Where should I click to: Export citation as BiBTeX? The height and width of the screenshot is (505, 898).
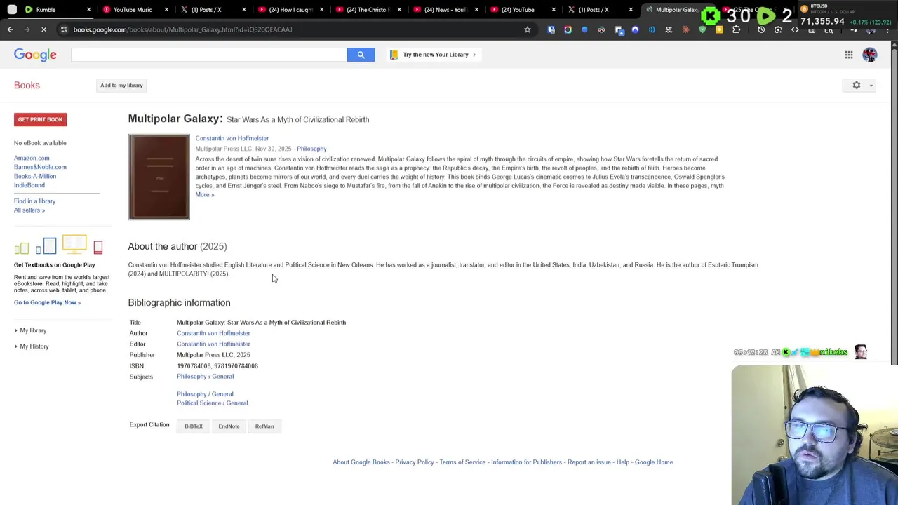194,426
